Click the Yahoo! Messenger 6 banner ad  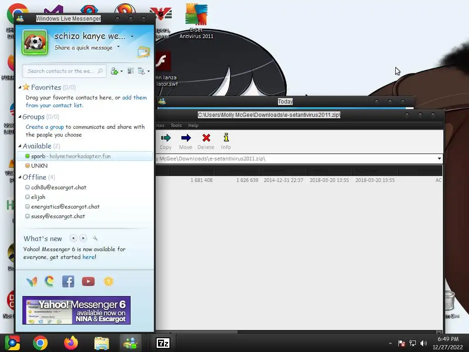coord(76,310)
